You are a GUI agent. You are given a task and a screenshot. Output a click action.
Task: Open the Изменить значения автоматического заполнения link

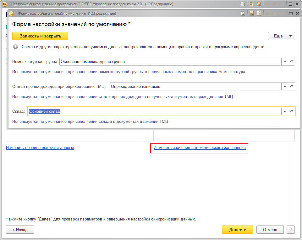(x=200, y=147)
